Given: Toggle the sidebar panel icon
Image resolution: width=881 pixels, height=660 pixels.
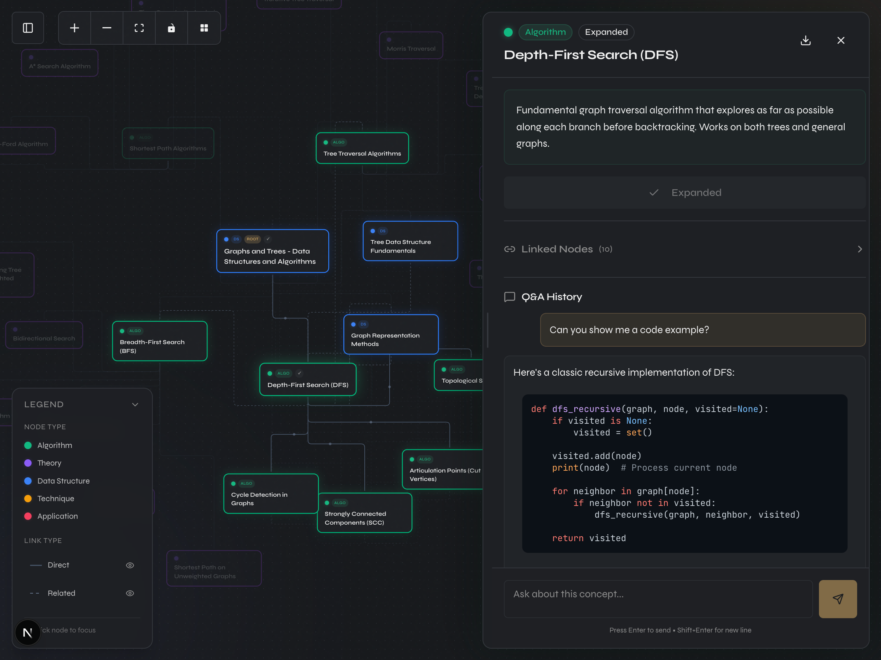Looking at the screenshot, I should (28, 28).
